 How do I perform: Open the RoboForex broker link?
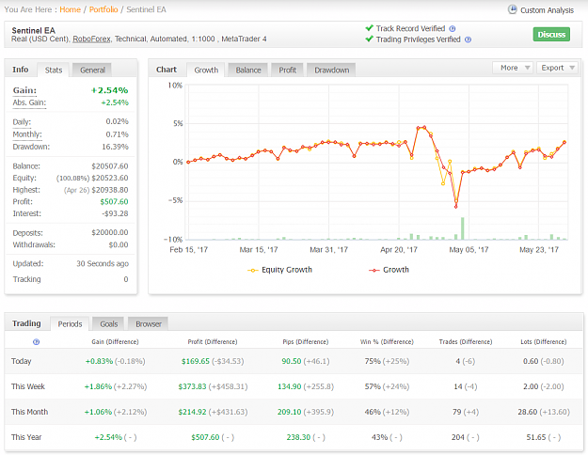[x=91, y=39]
